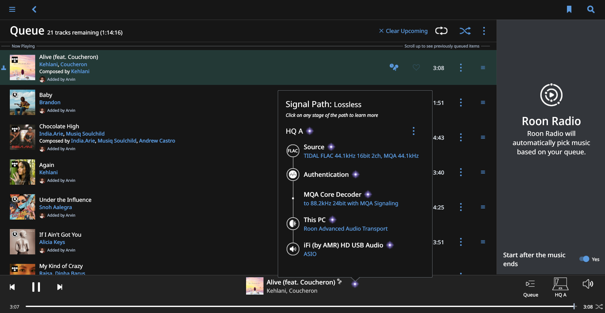Open the Queue button in player bar

click(x=530, y=288)
